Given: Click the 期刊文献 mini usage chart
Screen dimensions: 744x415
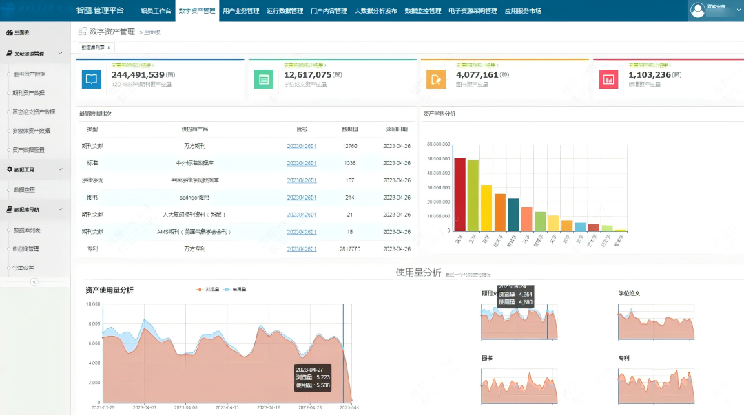Looking at the screenshot, I should pos(519,322).
